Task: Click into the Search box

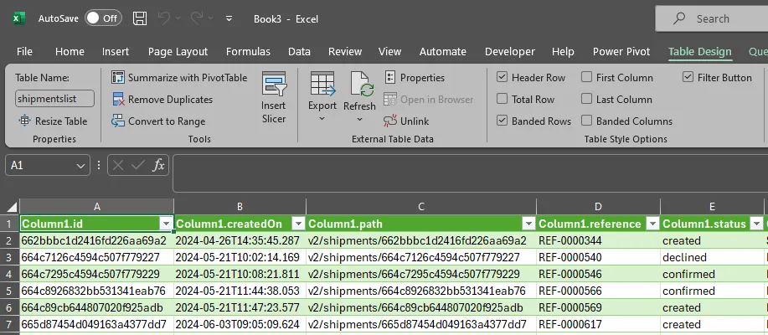Action: pos(712,18)
